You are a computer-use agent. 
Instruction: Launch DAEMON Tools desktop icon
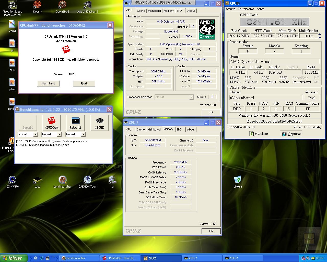tap(88, 182)
